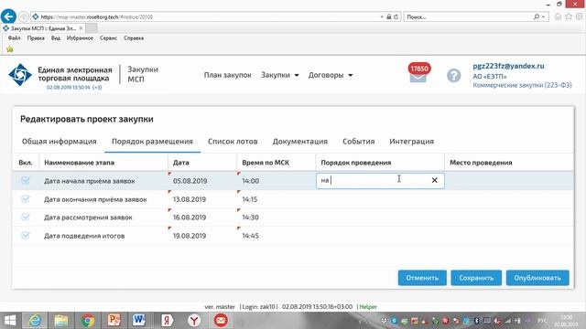Viewport: 586px width, 329px height.
Task: Open File Explorer in taskbar
Action: click(61, 321)
